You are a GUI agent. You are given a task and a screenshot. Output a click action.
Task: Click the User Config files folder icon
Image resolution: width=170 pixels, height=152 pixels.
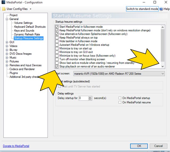pyautogui.click(x=4, y=9)
